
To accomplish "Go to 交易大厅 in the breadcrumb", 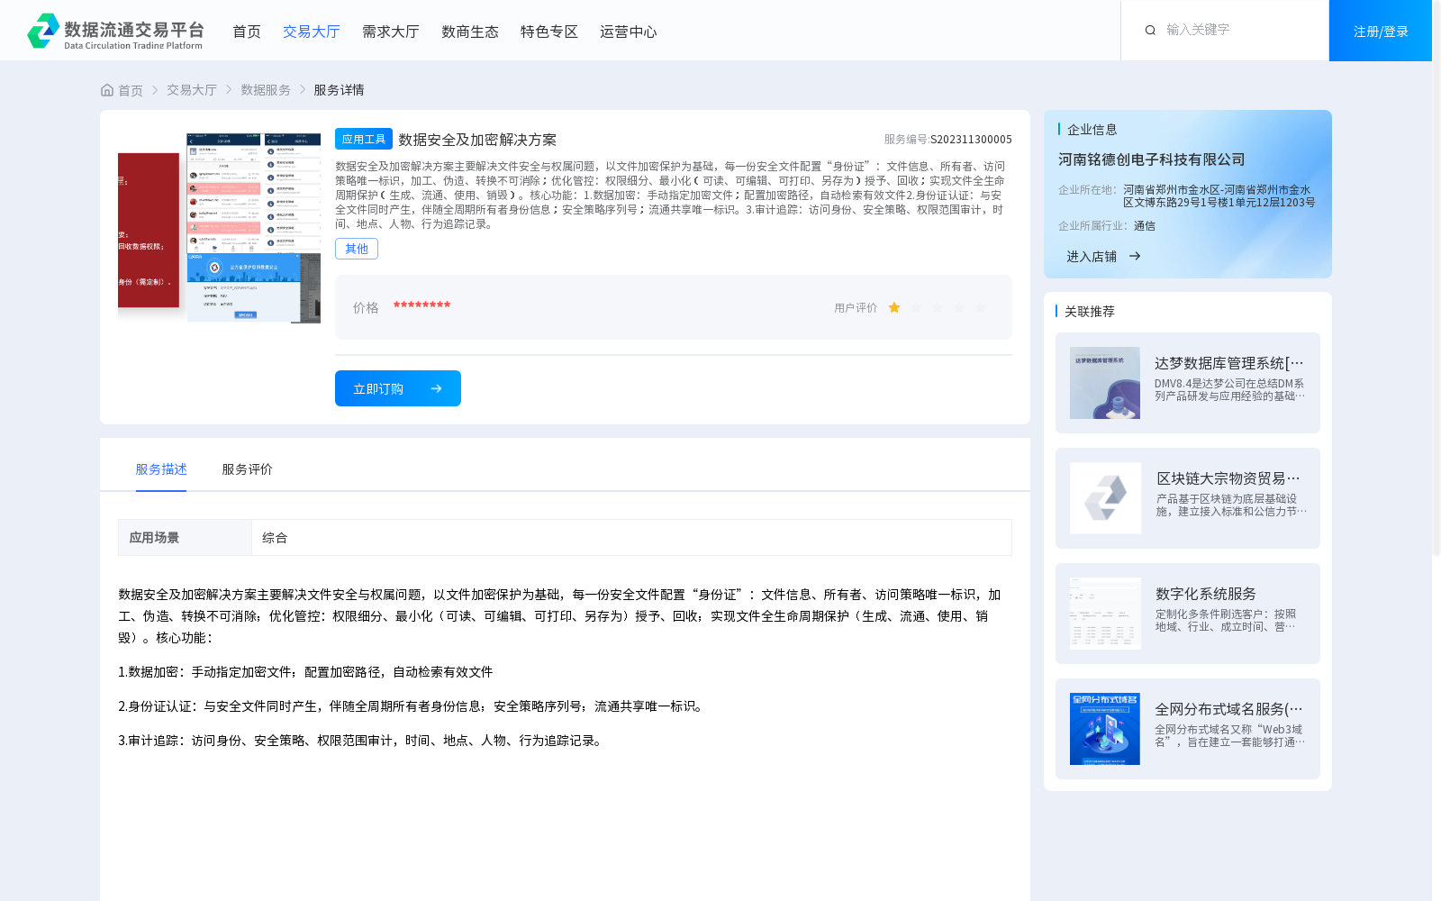I will point(192,90).
